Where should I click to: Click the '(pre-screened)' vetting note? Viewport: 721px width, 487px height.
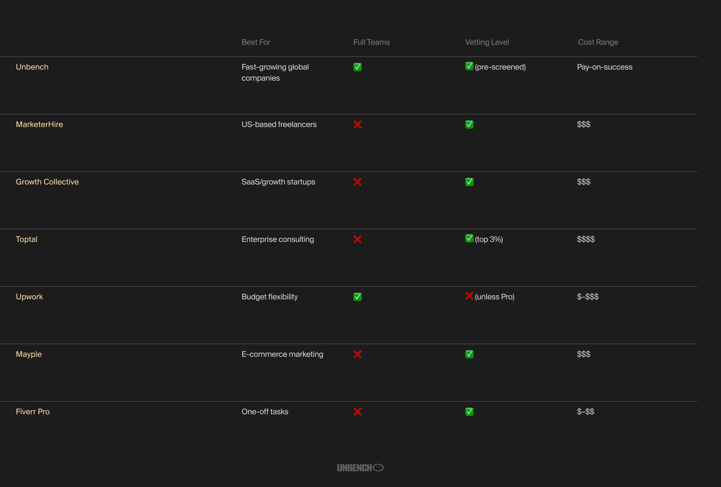coord(500,67)
